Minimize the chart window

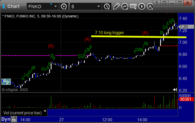point(172,3)
